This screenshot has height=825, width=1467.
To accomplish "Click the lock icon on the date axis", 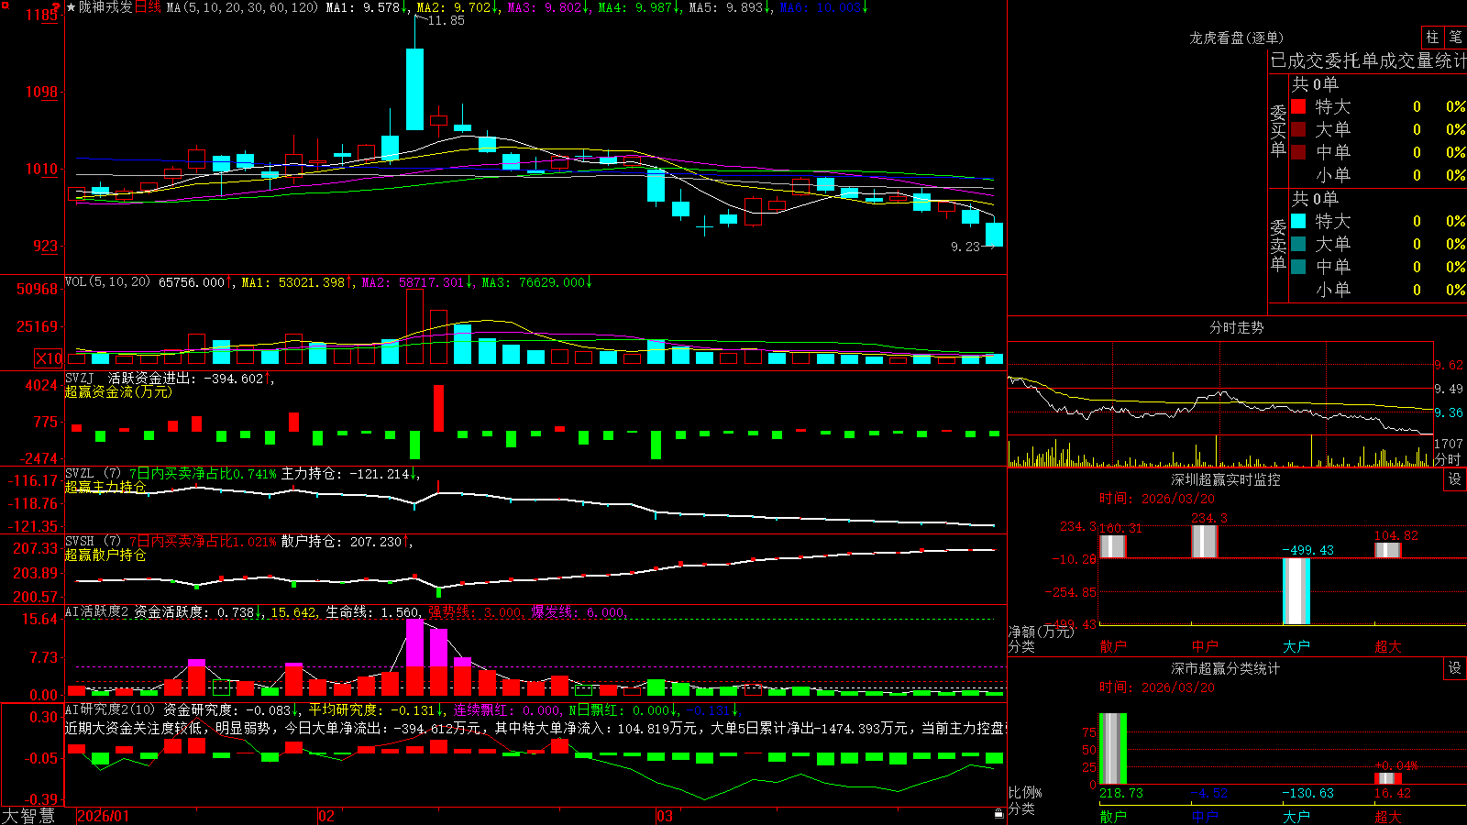I will point(998,813).
